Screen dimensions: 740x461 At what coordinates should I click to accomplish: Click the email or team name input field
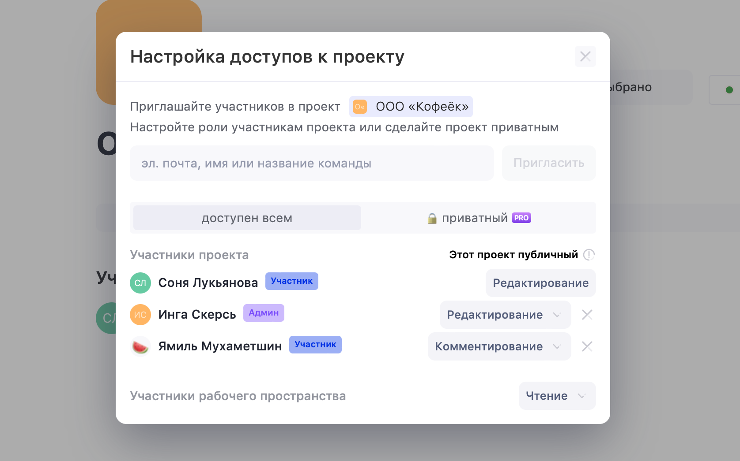pyautogui.click(x=311, y=163)
